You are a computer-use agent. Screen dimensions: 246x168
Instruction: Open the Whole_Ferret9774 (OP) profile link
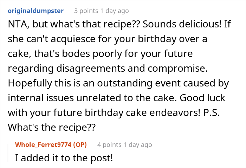[51, 144]
